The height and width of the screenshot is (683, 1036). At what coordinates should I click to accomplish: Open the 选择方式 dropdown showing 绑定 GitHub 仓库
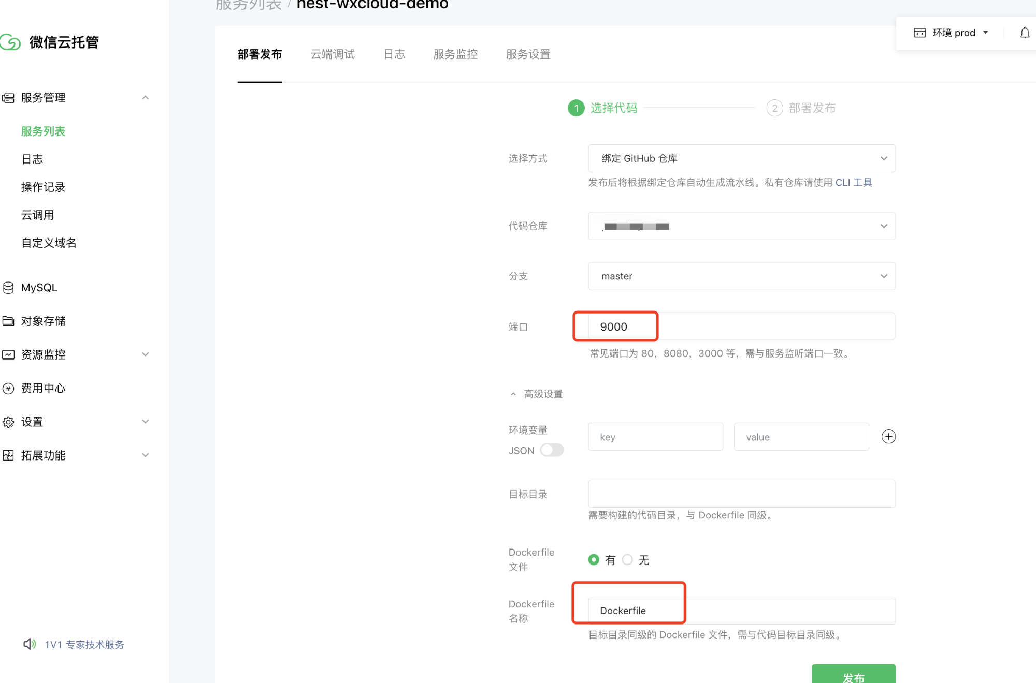pos(741,158)
